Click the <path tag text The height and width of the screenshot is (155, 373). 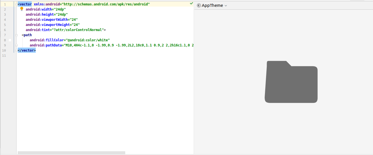(27, 35)
